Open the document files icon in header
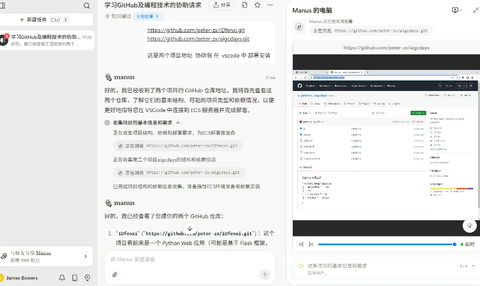 (x=244, y=5)
